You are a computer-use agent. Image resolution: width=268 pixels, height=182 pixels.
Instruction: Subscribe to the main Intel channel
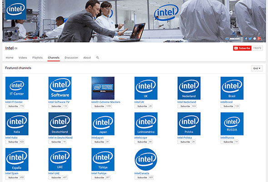tap(242, 48)
